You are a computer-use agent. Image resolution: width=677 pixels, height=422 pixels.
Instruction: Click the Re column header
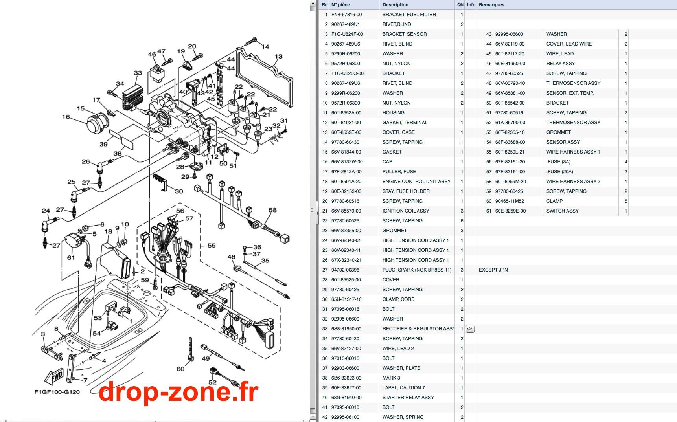point(324,5)
